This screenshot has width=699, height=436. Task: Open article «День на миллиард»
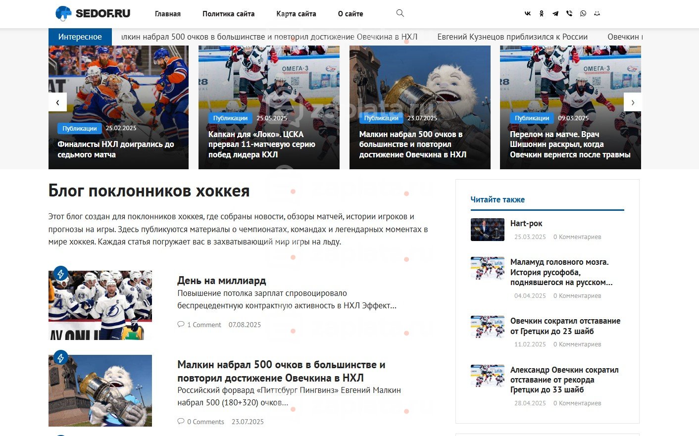222,281
